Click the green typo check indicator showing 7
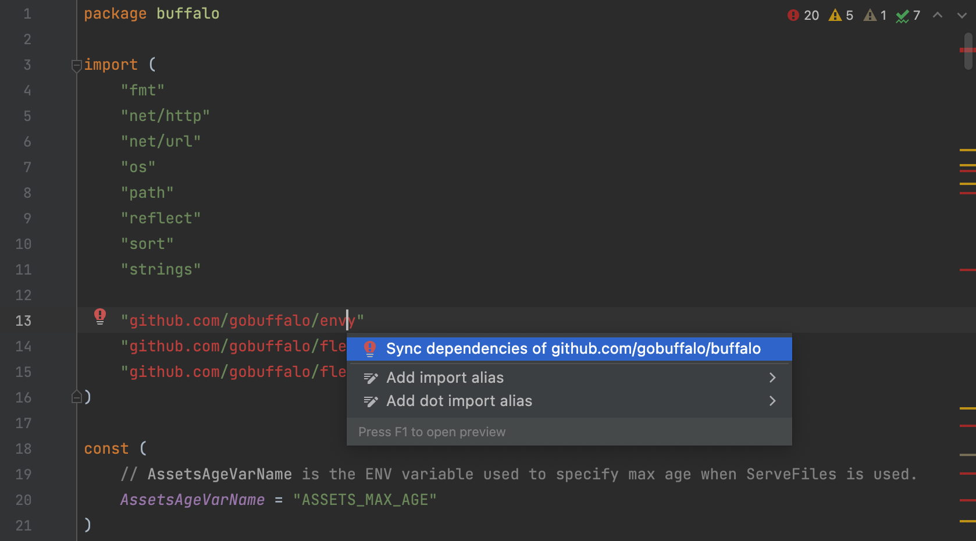This screenshot has width=976, height=541. (x=908, y=16)
